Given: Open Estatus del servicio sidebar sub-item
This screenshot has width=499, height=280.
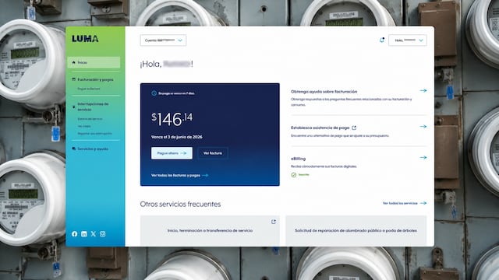Looking at the screenshot, I should (x=90, y=119).
